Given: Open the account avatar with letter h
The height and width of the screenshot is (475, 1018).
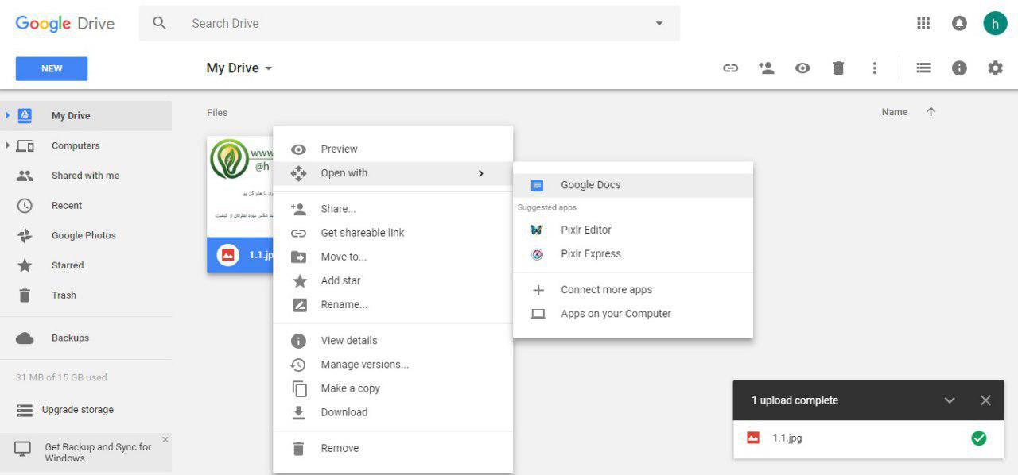Looking at the screenshot, I should click(995, 23).
